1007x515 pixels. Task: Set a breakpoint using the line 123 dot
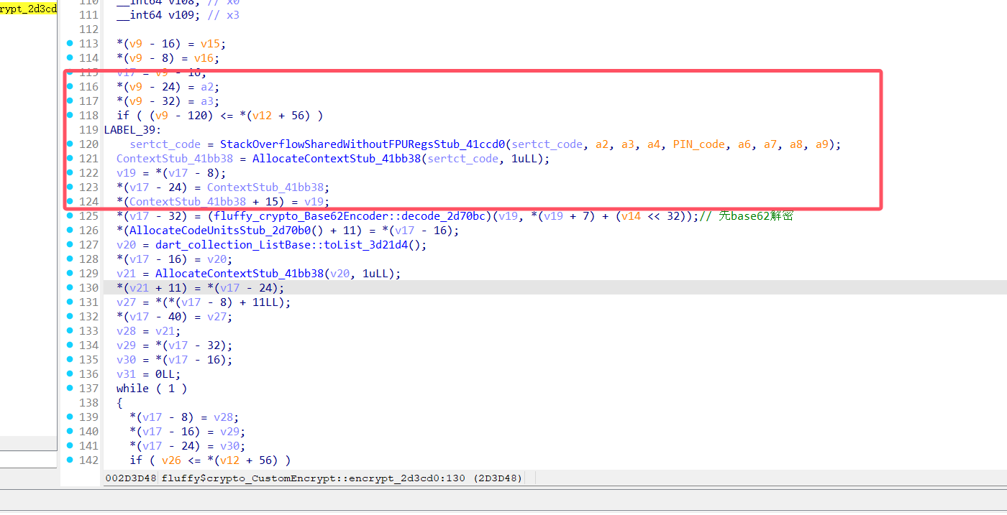coord(69,187)
